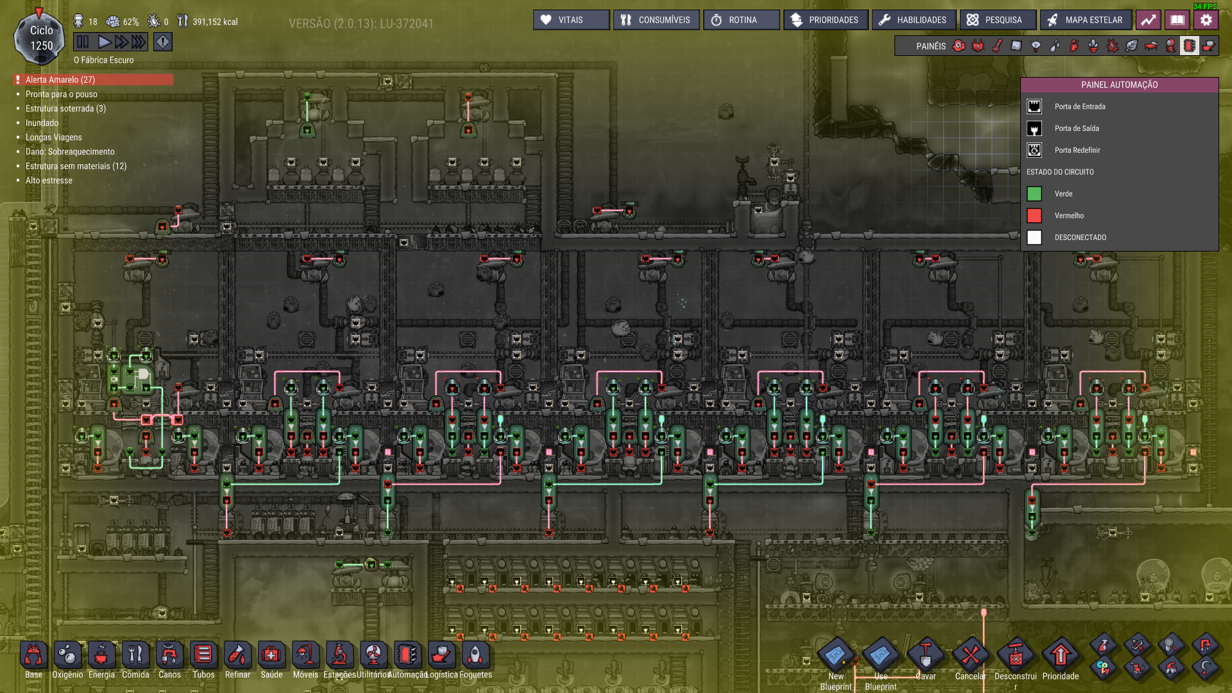Choose the Prioridade tool

click(1060, 656)
